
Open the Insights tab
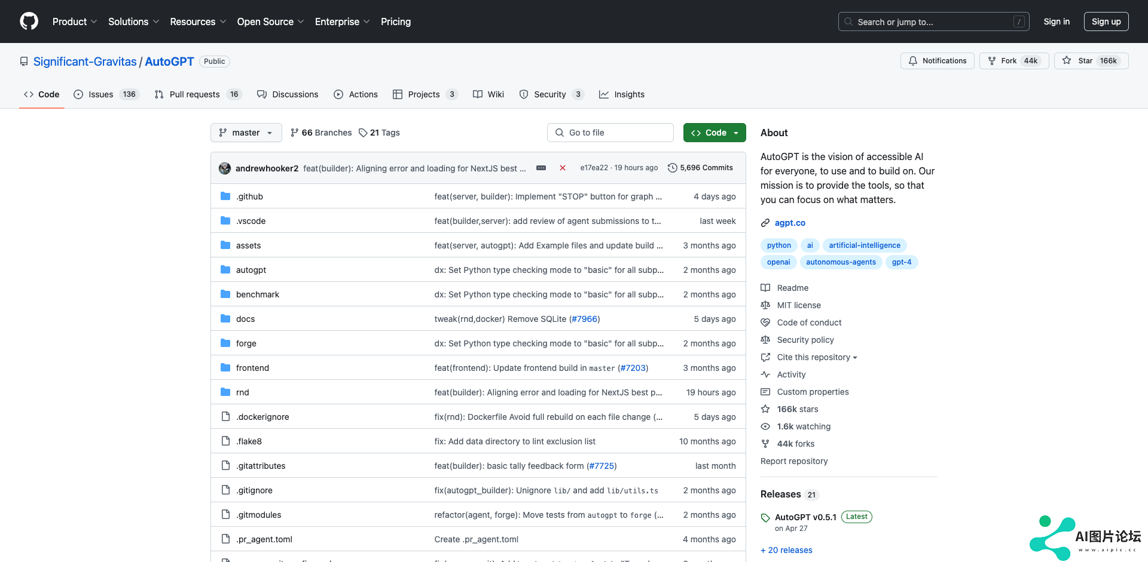[x=622, y=94]
